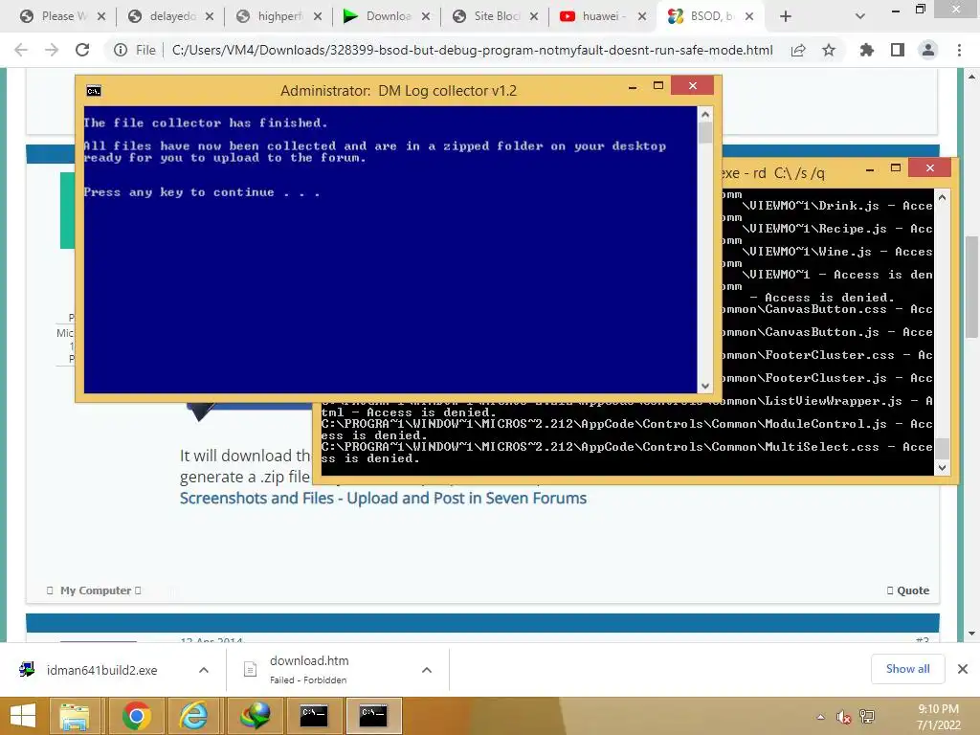Click up arrow of rd console scrollbar

pyautogui.click(x=943, y=197)
